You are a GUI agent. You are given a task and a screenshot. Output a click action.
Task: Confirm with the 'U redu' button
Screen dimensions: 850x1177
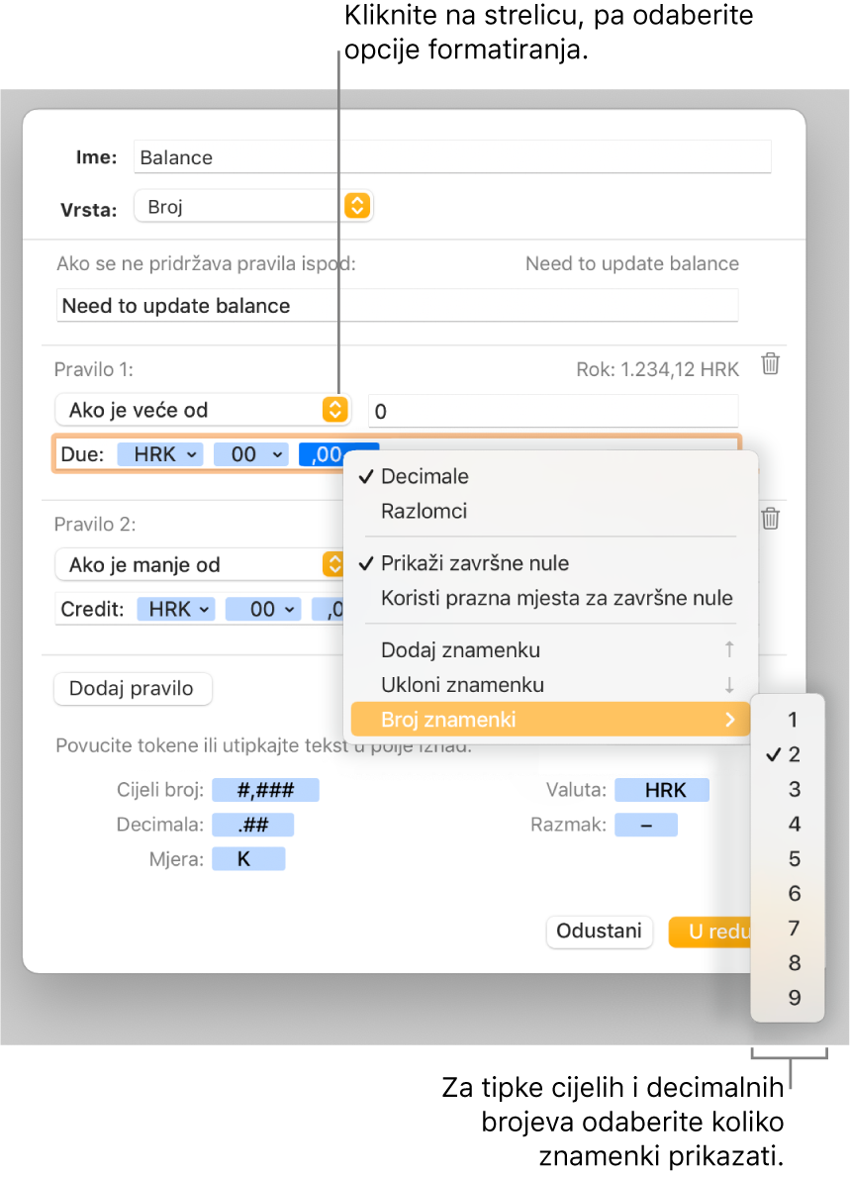(710, 932)
